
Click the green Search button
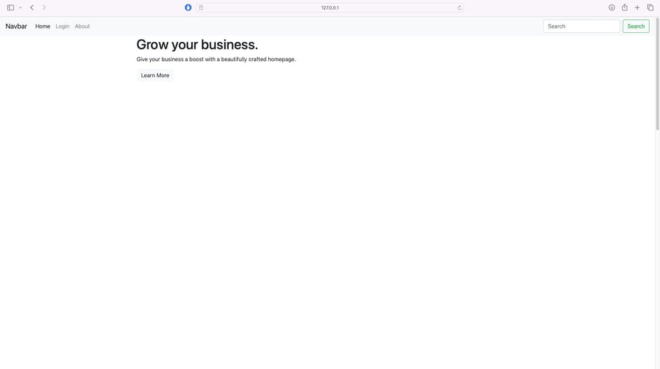tap(636, 26)
